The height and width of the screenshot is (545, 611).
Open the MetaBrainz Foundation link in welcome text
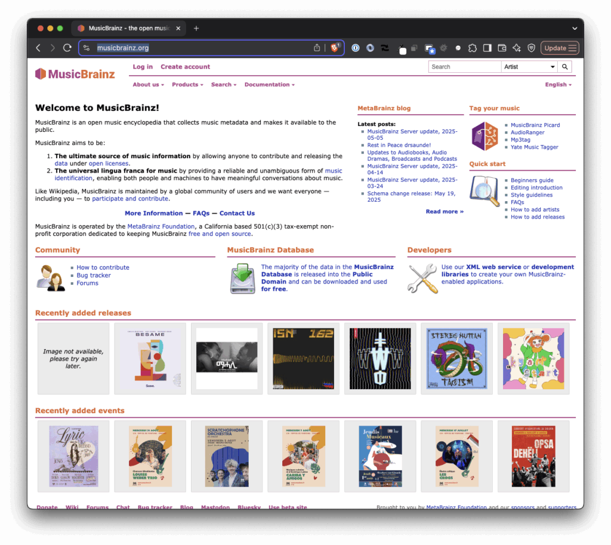[x=161, y=226]
